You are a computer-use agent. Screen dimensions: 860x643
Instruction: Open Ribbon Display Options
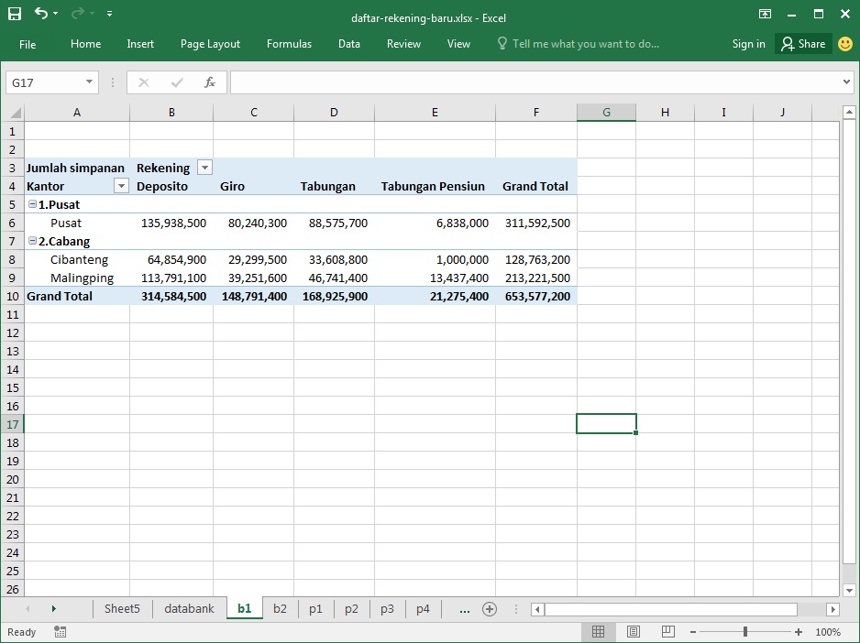765,14
